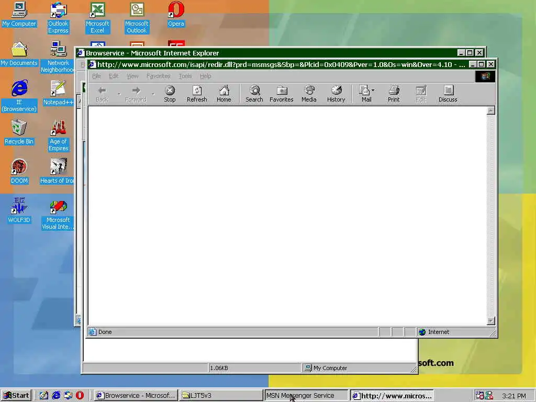Switch to MSN Messenger Service taskbar button
The height and width of the screenshot is (402, 536).
(306, 396)
